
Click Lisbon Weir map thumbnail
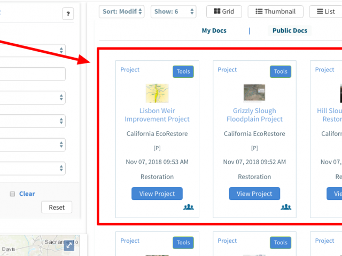(157, 93)
